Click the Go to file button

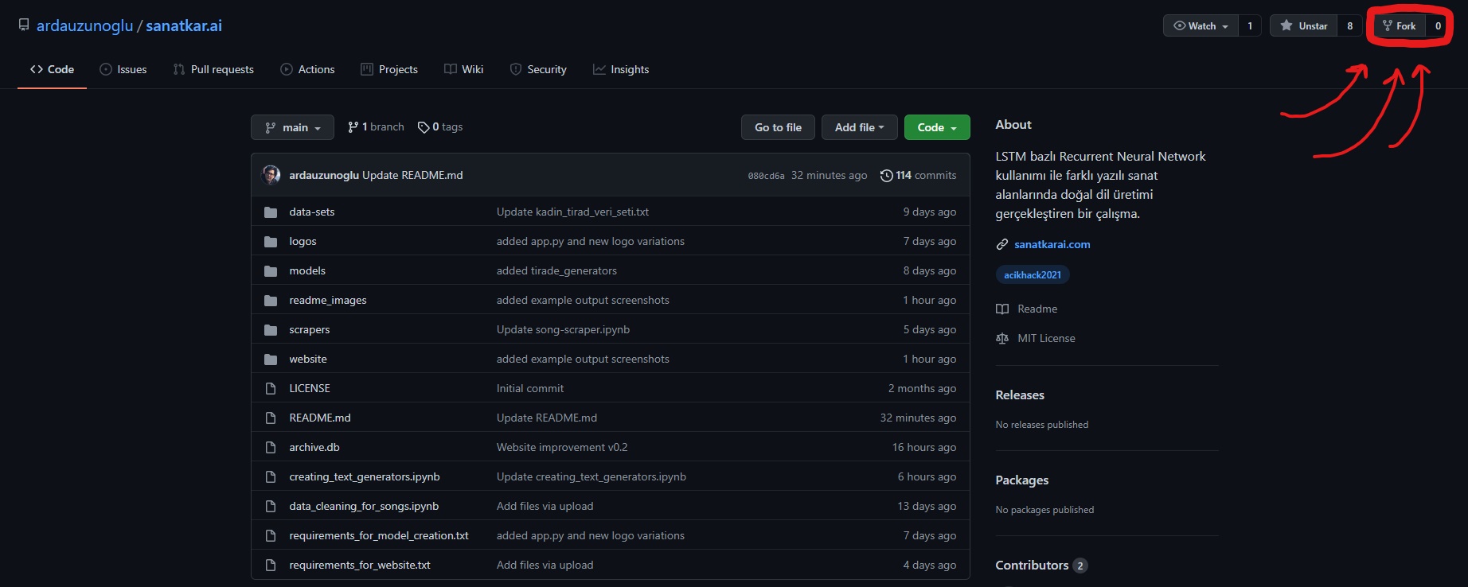coord(778,127)
